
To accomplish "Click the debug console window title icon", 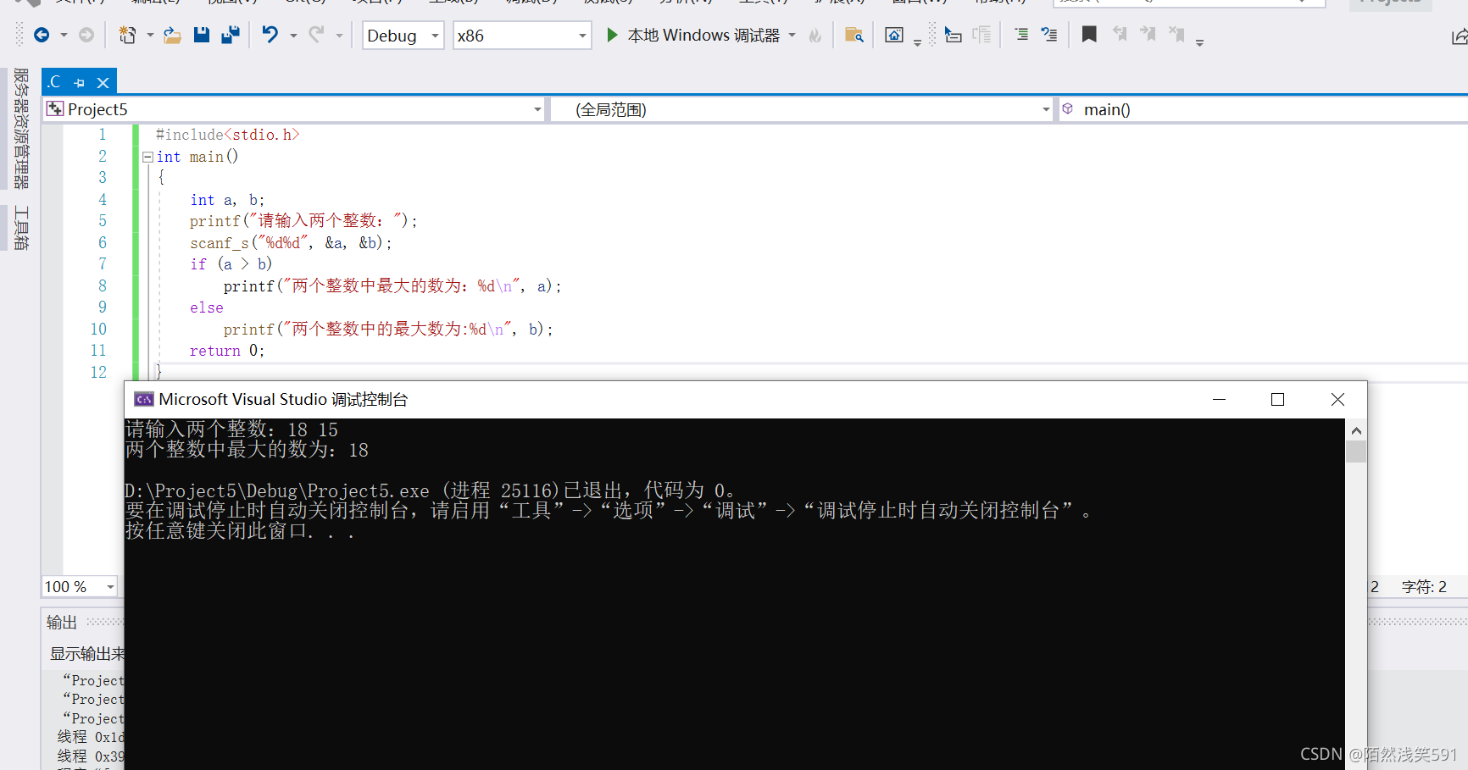I will [144, 399].
